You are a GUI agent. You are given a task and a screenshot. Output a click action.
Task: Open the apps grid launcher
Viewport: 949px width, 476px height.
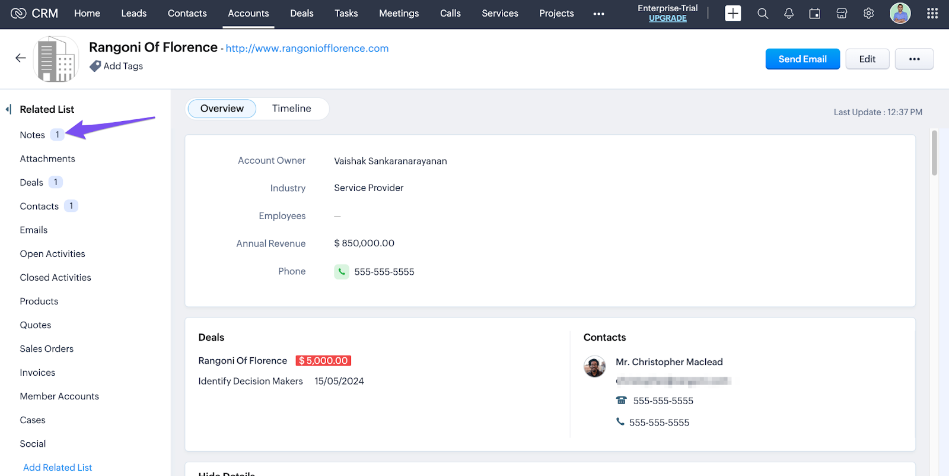coord(932,14)
